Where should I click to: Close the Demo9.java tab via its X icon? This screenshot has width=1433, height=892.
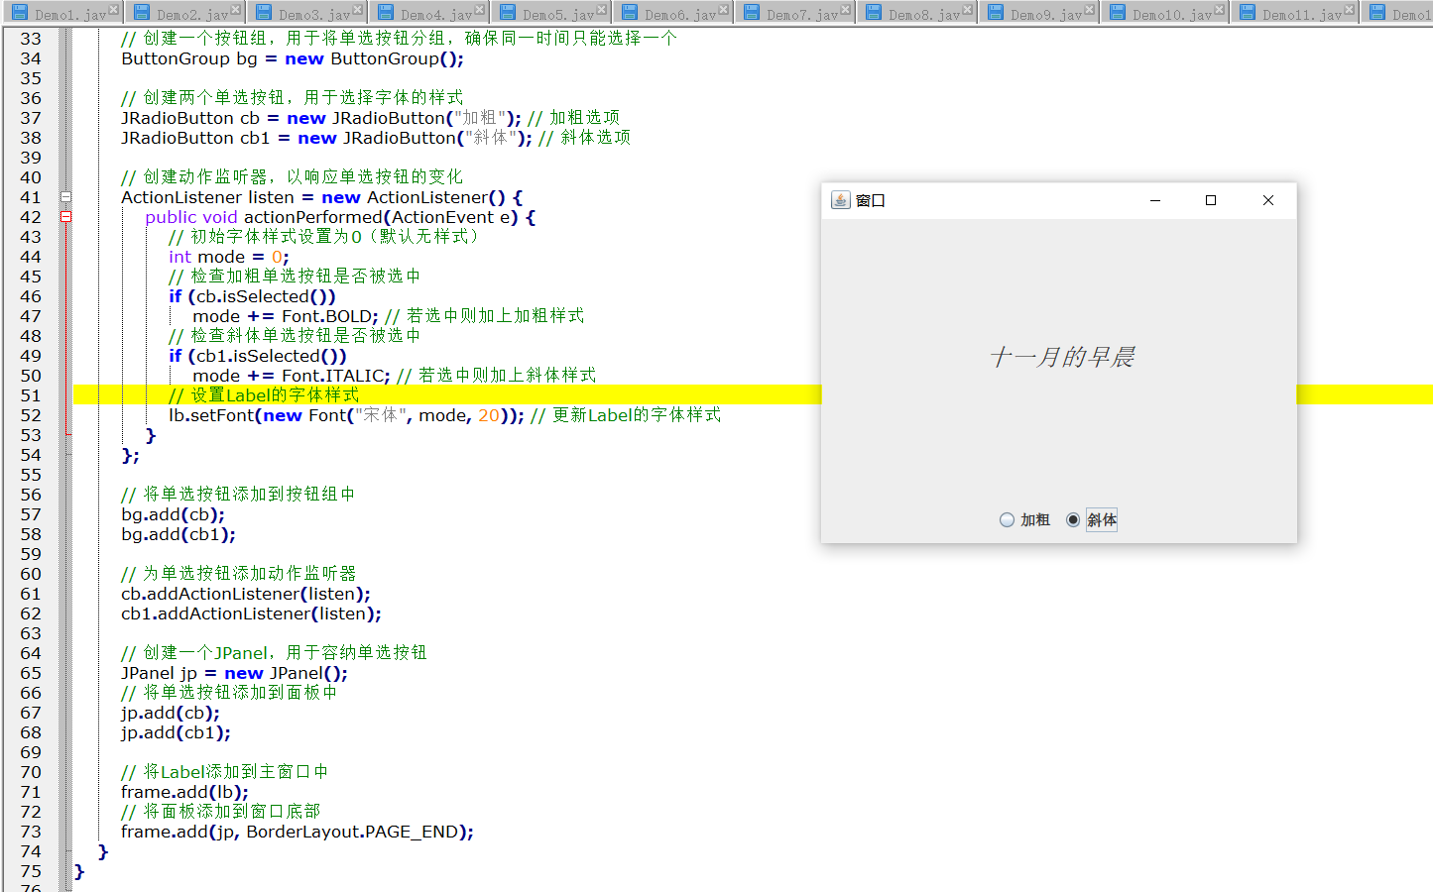pos(1089,9)
